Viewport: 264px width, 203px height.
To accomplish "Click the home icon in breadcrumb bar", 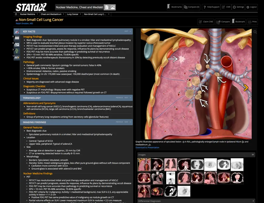I will pyautogui.click(x=16, y=14).
